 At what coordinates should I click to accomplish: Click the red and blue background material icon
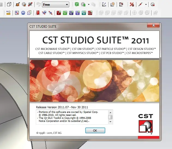point(17,13)
